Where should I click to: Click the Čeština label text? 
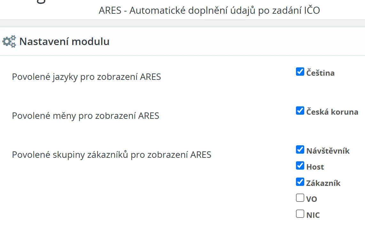[x=320, y=73]
